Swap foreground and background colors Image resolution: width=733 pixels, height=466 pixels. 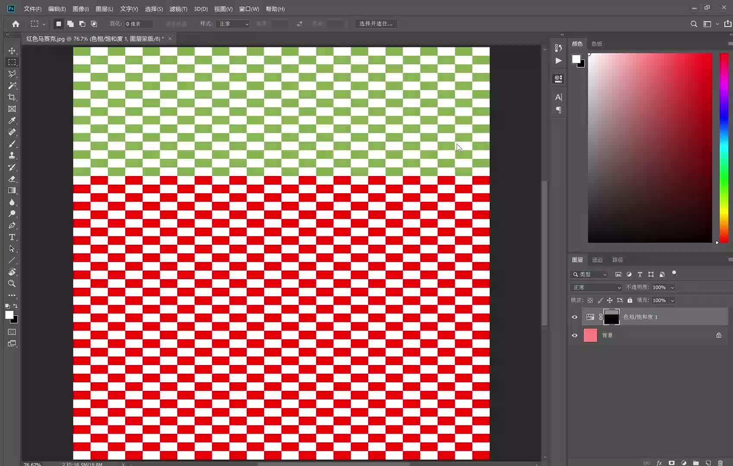click(x=15, y=306)
